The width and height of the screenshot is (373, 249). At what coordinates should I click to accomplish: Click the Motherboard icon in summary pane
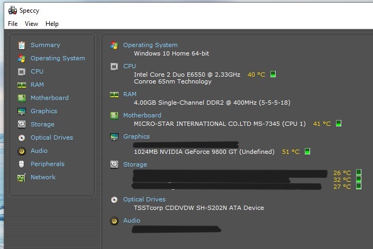point(114,116)
